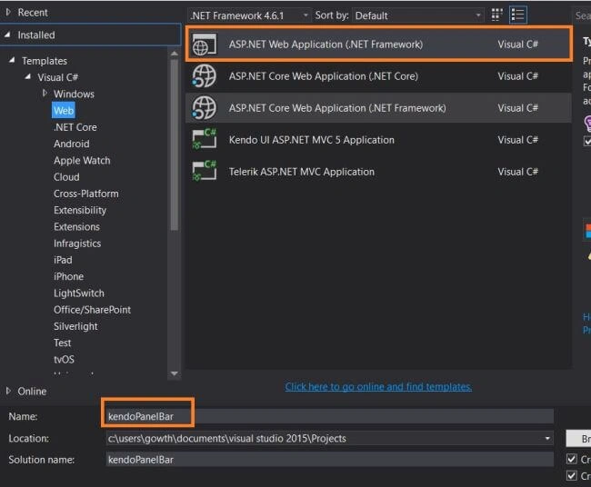Image resolution: width=591 pixels, height=487 pixels.
Task: Select ASP.NET Core Web Application (.NET Framework) icon
Action: pos(205,108)
